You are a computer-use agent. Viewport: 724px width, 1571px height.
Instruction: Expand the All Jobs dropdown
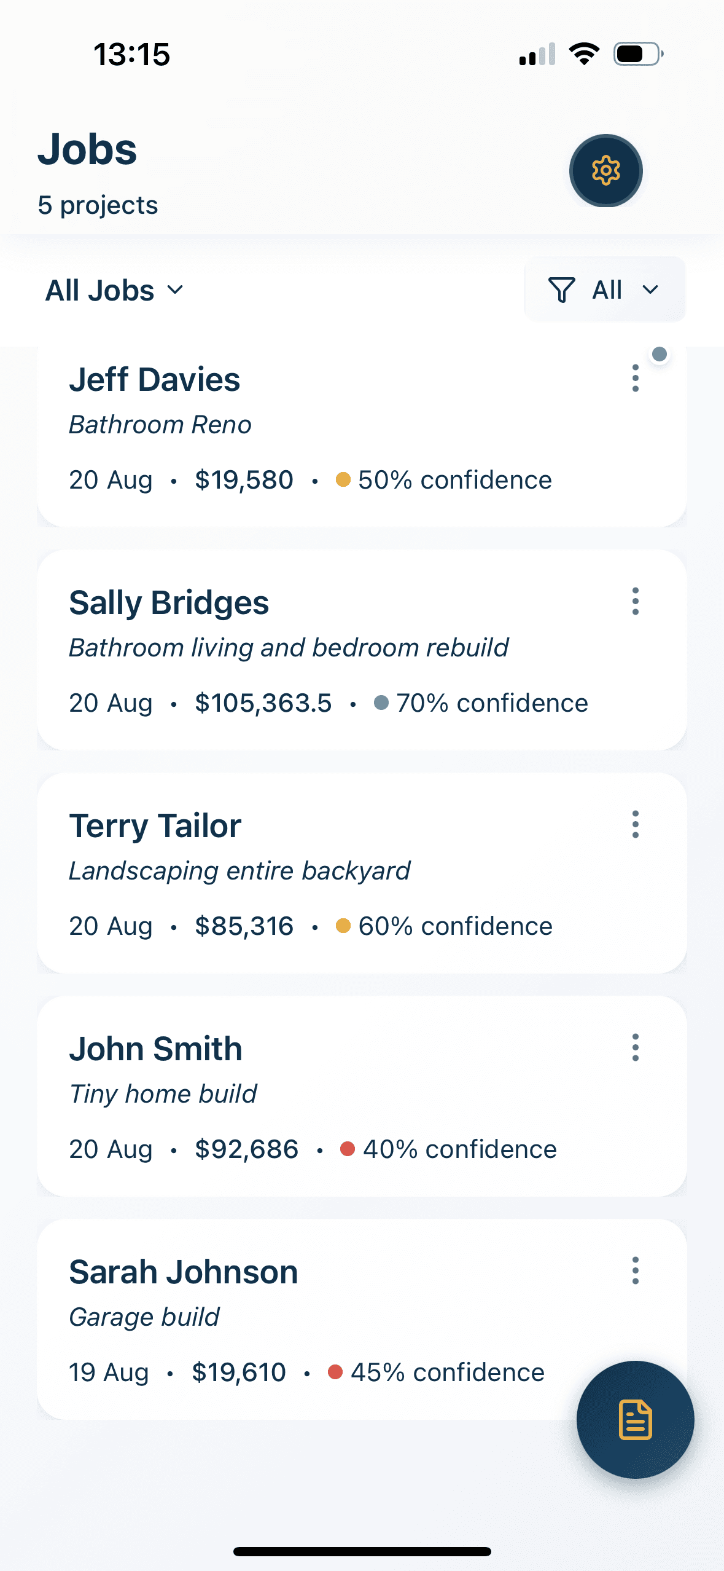click(115, 290)
